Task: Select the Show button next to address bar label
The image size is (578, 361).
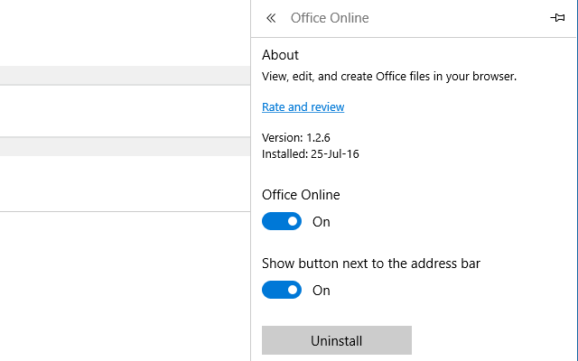Action: [371, 264]
